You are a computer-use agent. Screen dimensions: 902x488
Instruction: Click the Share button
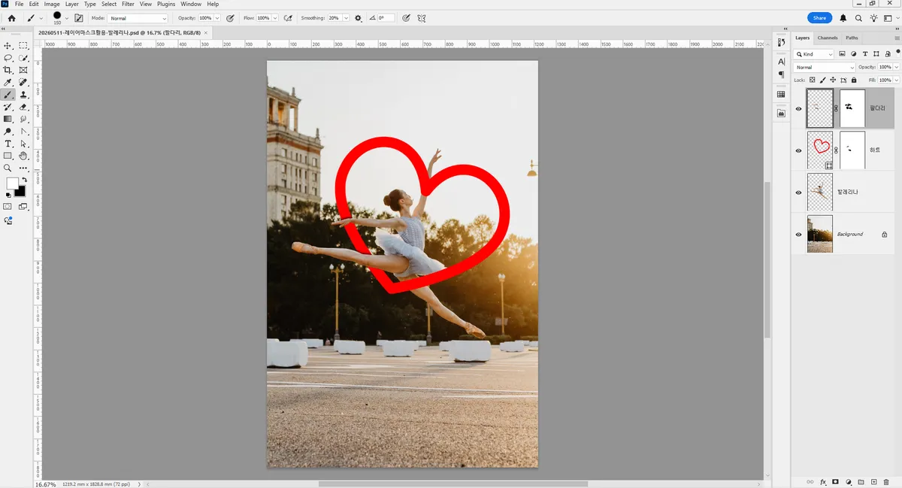819,18
